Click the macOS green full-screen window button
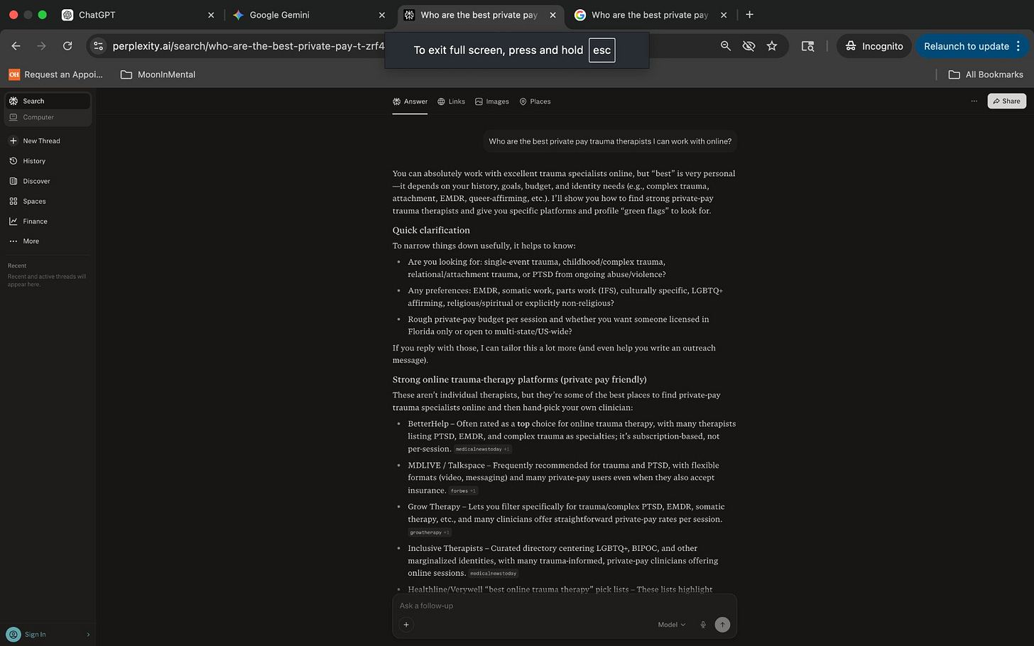The image size is (1034, 646). [x=43, y=15]
